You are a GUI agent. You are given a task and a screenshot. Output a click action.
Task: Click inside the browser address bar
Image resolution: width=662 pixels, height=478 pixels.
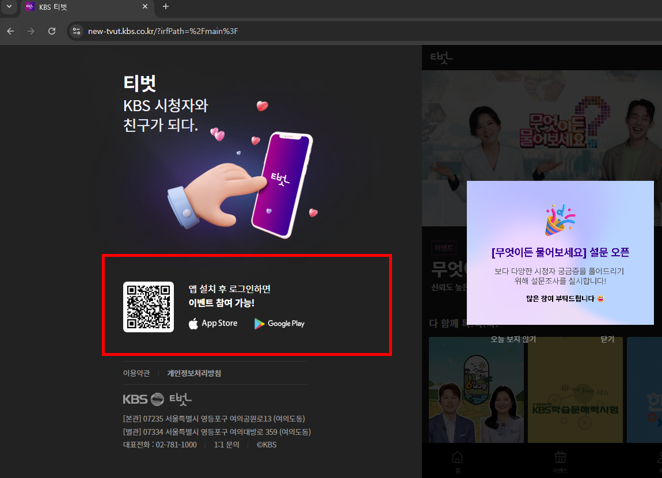click(173, 31)
